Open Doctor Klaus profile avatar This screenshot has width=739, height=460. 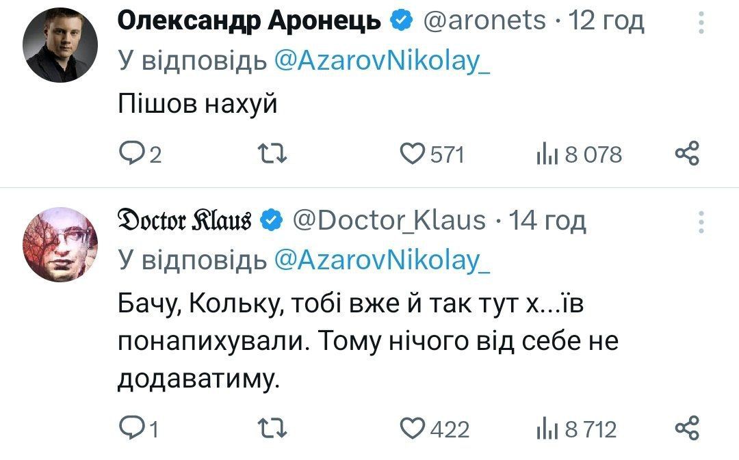(x=60, y=244)
